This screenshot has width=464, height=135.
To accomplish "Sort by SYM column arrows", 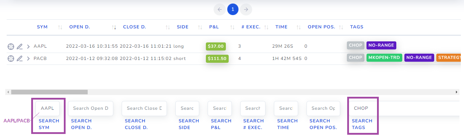I will point(60,27).
